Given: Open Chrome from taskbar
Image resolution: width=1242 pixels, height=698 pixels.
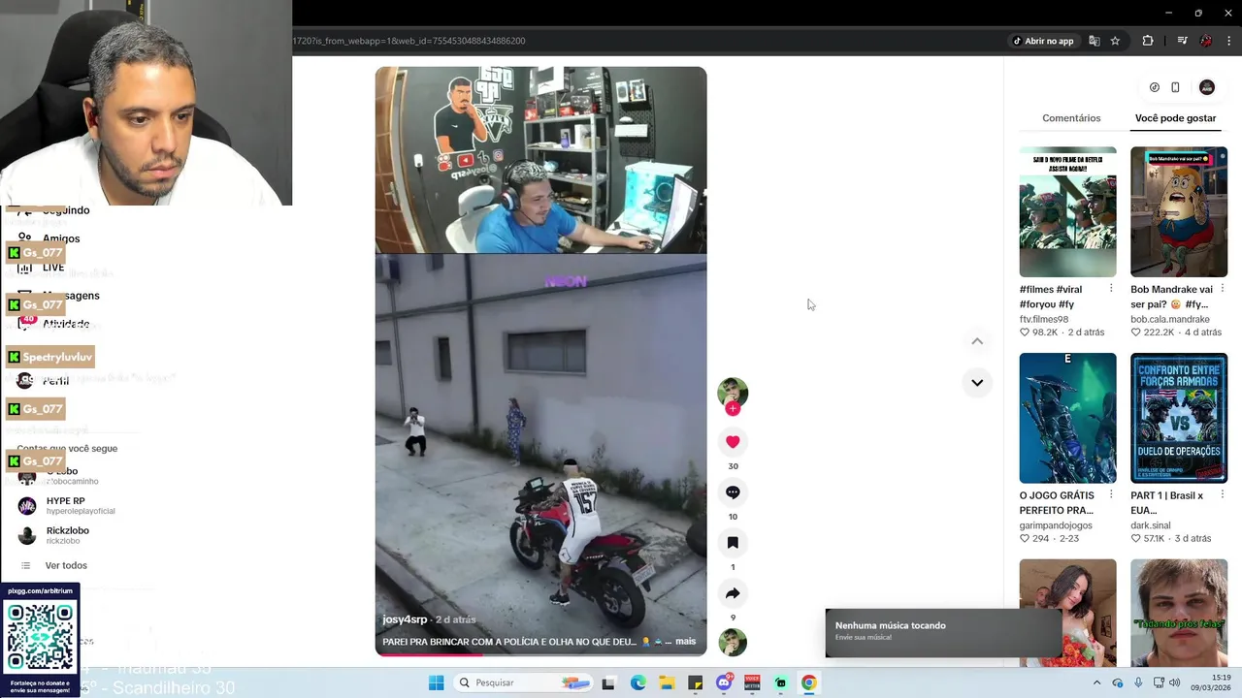Looking at the screenshot, I should (808, 682).
